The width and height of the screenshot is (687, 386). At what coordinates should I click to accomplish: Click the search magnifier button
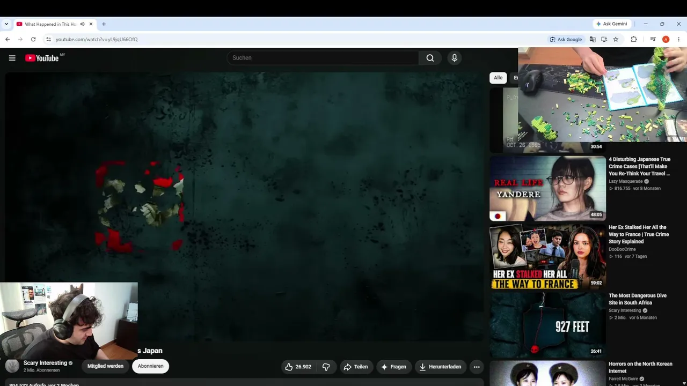click(x=430, y=58)
